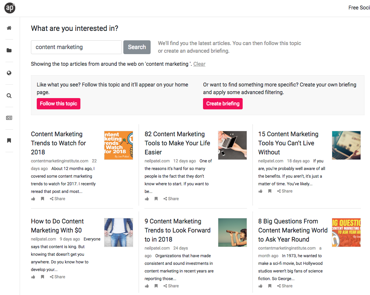This screenshot has height=295, width=370.
Task: Click the 'Follow this topic' button
Action: (x=59, y=104)
